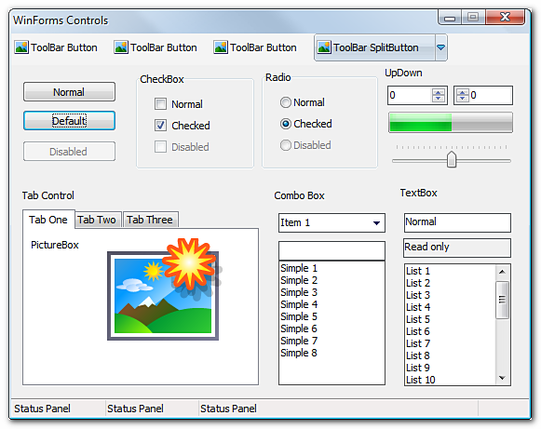541x429 pixels.
Task: Click the list scrollbar down arrow
Action: [x=503, y=378]
